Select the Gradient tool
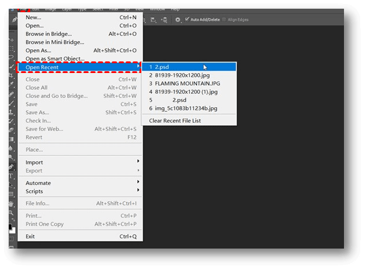This screenshot has width=366, height=270. point(12,139)
